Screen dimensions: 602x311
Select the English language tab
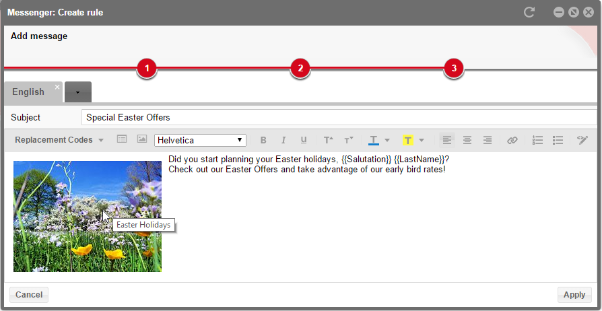click(x=28, y=92)
